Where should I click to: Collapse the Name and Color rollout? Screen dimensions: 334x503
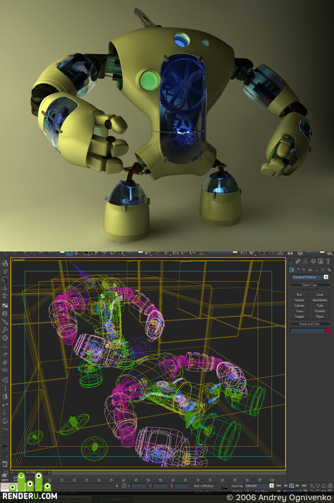pos(310,324)
